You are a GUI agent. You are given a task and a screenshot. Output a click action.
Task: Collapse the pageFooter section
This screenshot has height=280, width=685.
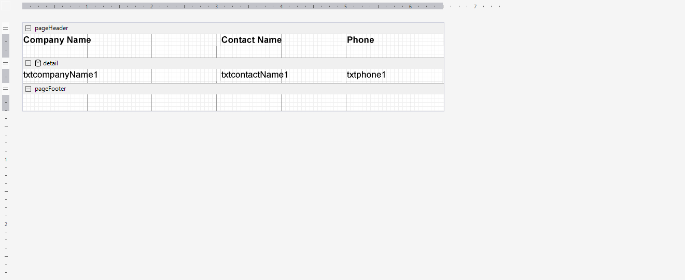(x=29, y=89)
